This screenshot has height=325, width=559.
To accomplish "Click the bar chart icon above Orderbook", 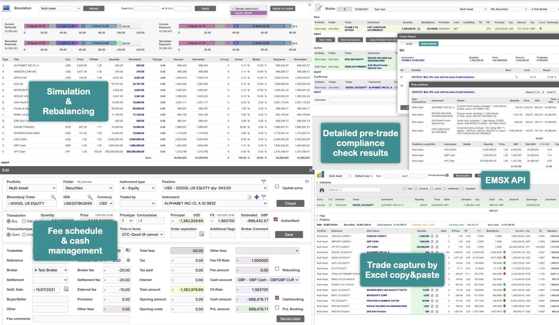I will (320, 175).
